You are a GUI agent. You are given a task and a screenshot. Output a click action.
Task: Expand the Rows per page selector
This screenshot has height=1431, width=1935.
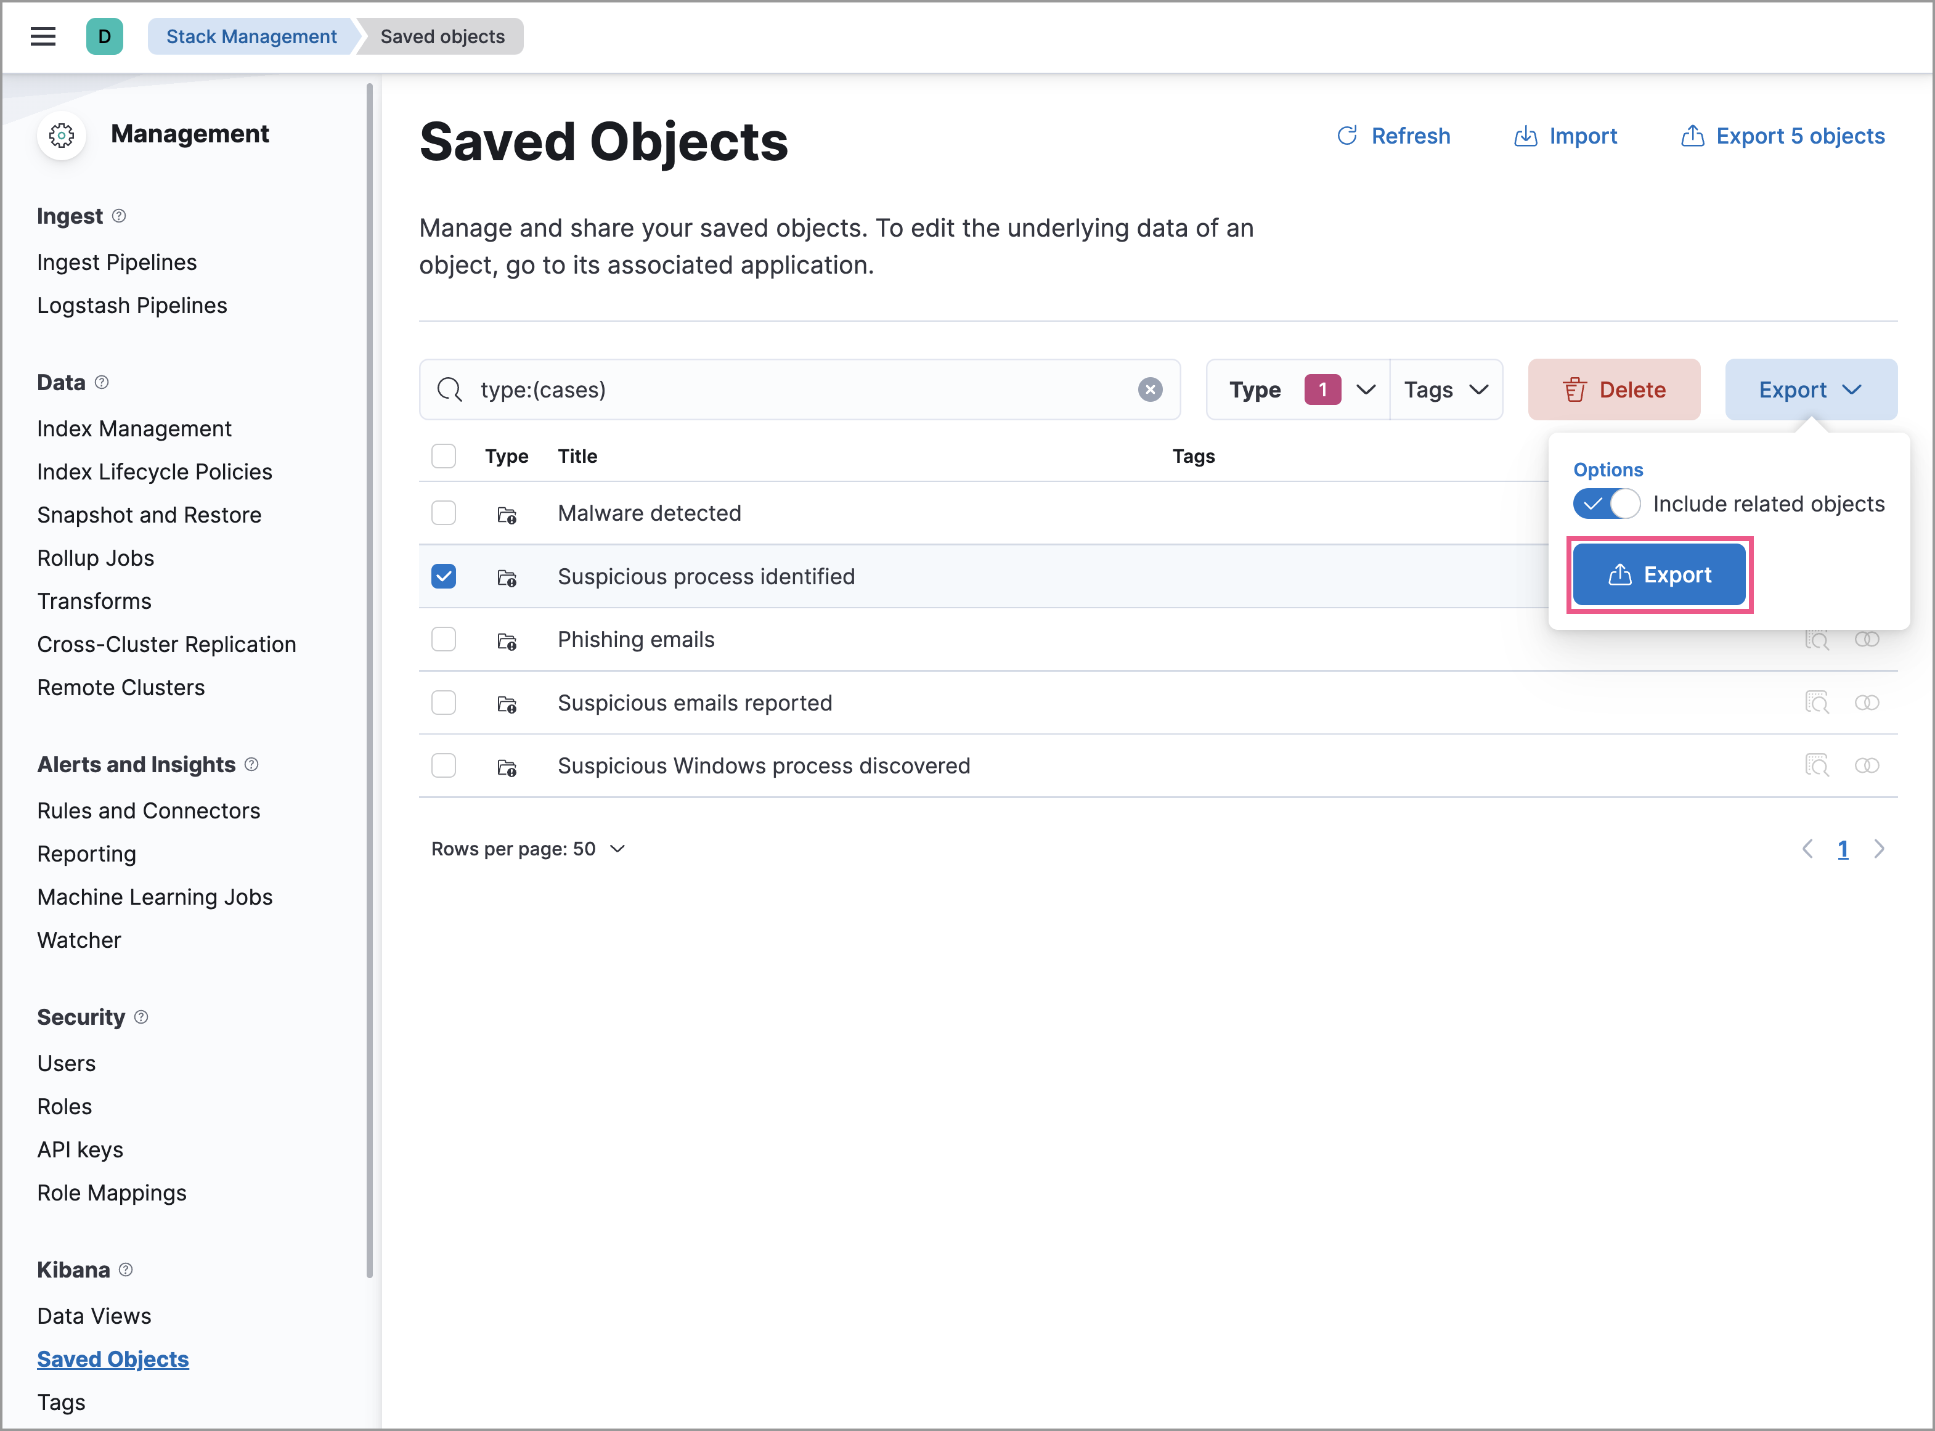pos(528,849)
